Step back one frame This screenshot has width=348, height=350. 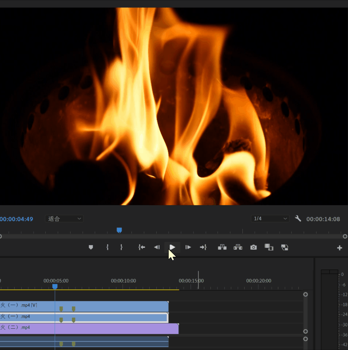[x=157, y=247]
